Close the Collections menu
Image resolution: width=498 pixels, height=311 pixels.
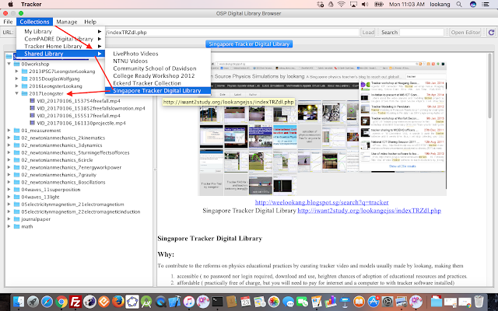click(x=34, y=22)
